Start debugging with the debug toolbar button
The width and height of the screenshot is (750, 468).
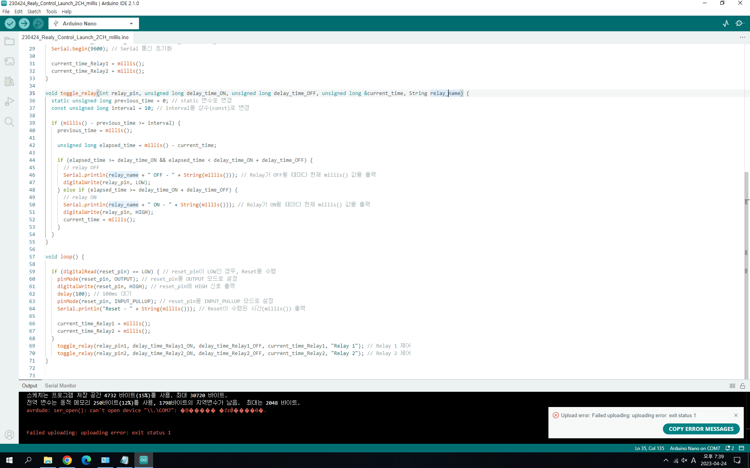pos(38,23)
